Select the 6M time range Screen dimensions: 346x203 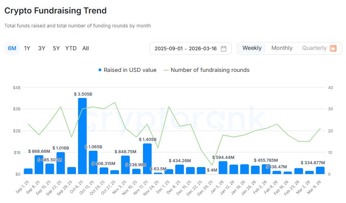(x=12, y=48)
